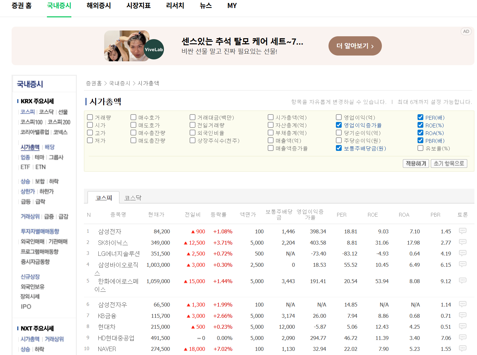Open discussion icon for NAVER row
The image size is (477, 355).
click(463, 348)
